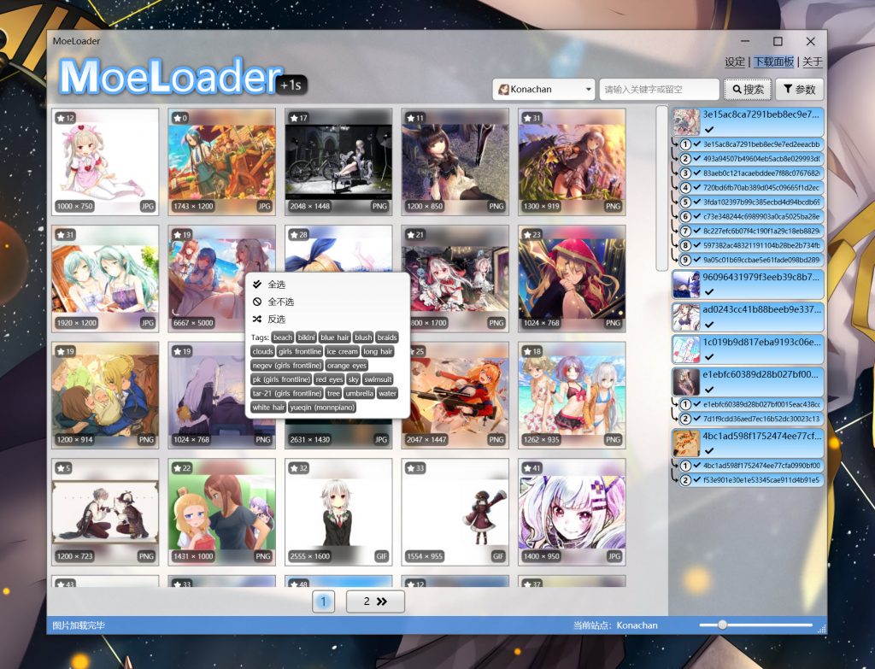Adjust the thumbnail size slider in status bar
875x669 pixels.
(723, 625)
